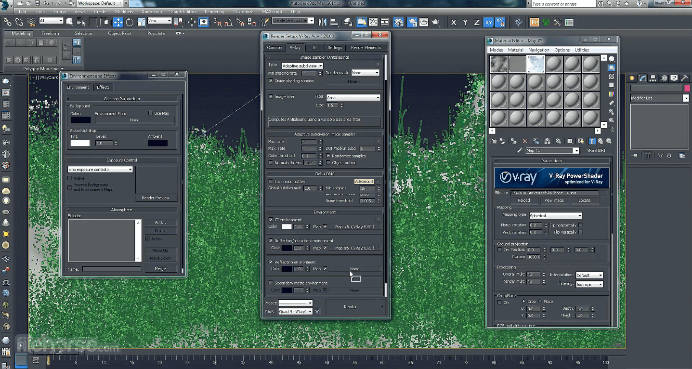Open the Rendering menu
This screenshot has width=692, height=369.
(x=214, y=12)
